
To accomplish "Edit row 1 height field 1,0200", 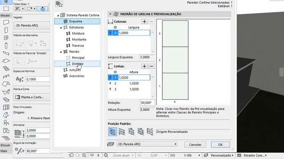I will pyautogui.click(x=134, y=78).
